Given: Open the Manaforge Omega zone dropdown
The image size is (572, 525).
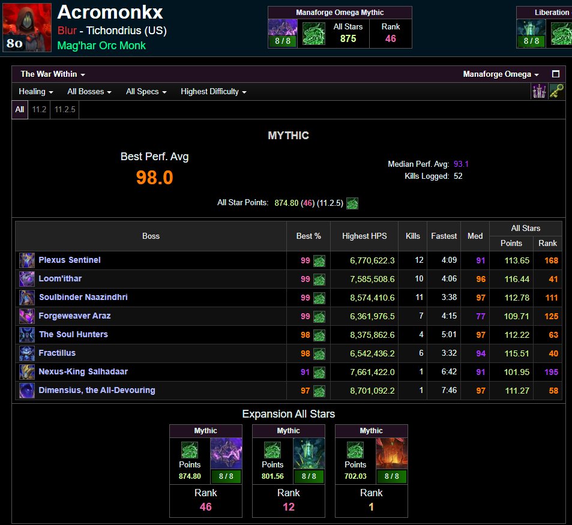Looking at the screenshot, I should pos(501,74).
